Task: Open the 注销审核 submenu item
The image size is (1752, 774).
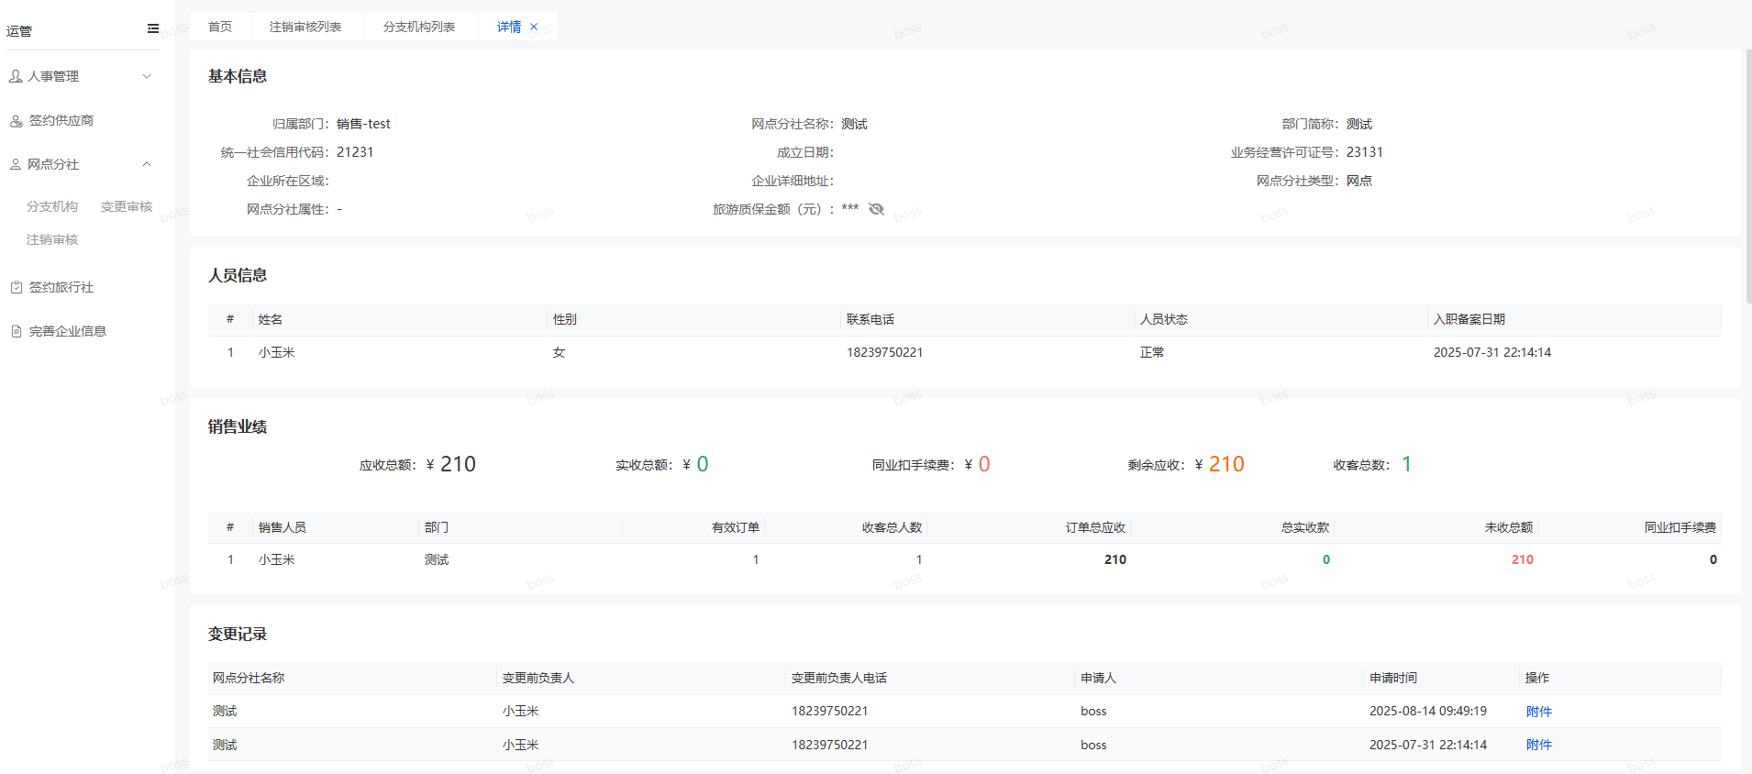Action: pyautogui.click(x=52, y=239)
